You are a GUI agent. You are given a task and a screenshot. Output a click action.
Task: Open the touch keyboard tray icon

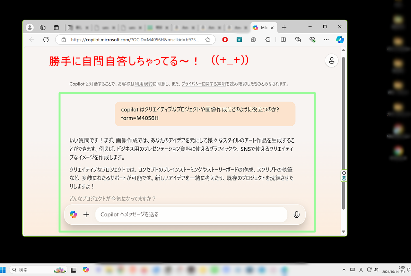[x=353, y=270]
